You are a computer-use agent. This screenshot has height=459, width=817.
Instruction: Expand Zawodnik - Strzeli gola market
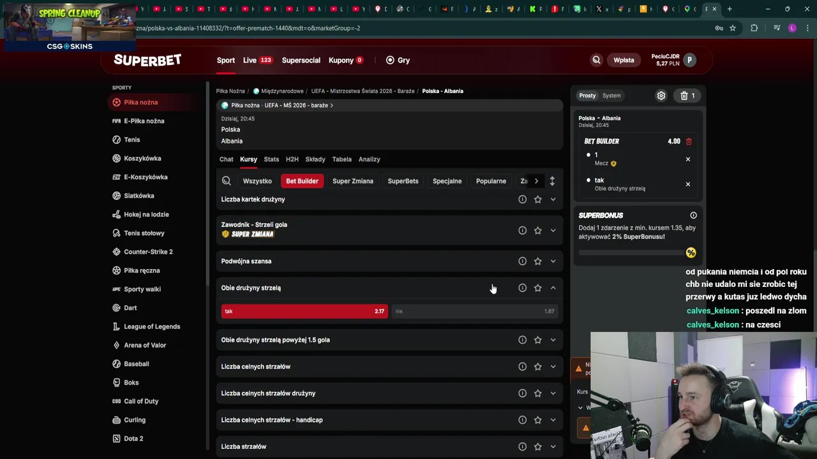click(553, 230)
